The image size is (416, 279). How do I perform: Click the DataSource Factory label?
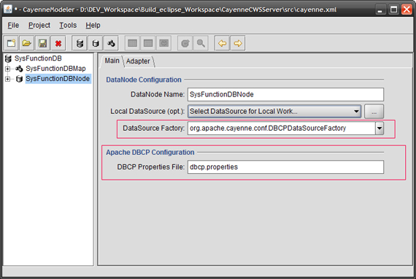coord(153,129)
